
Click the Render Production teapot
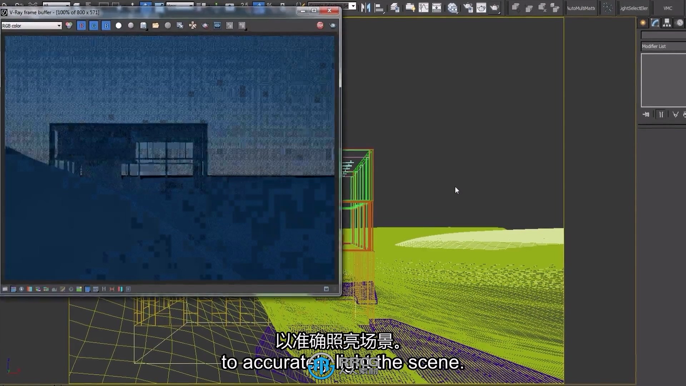pos(495,8)
